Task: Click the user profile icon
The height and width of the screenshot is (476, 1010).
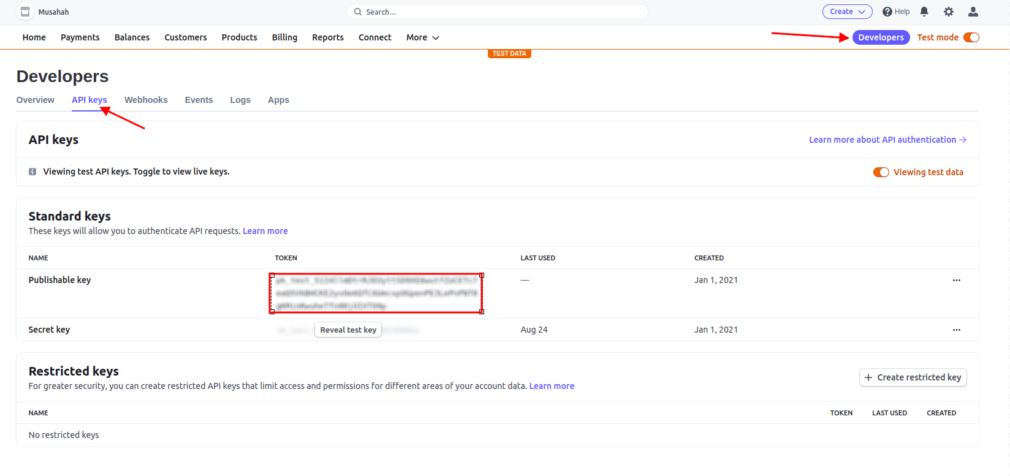Action: 973,12
